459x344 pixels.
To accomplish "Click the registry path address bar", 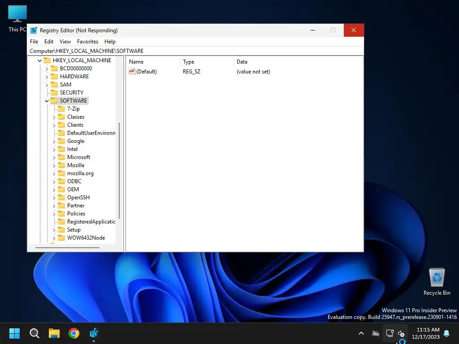I will click(x=195, y=51).
